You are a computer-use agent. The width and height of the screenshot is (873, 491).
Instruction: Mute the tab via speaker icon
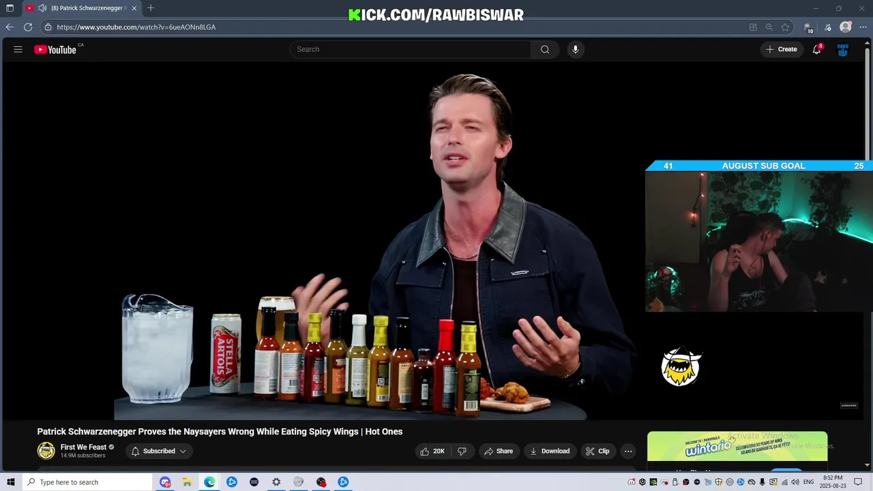(x=42, y=8)
